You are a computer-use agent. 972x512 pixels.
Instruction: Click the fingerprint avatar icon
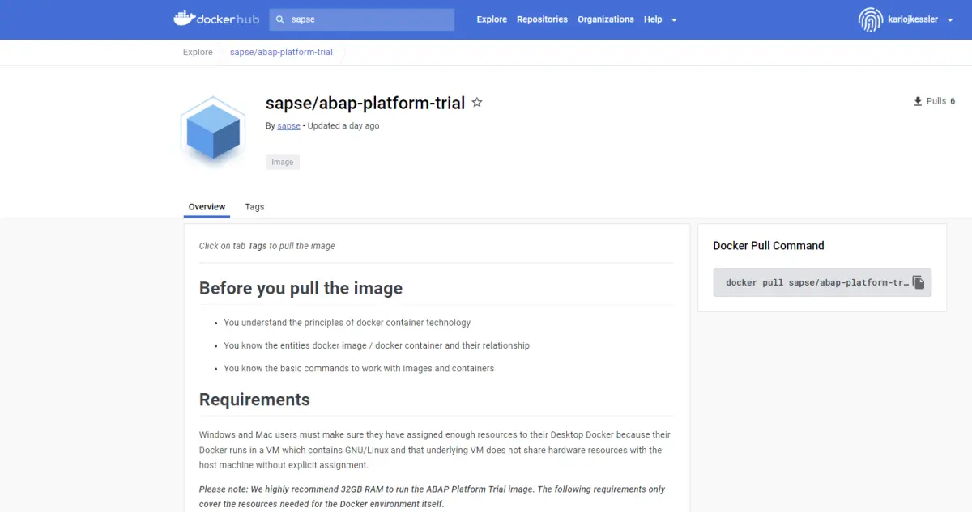click(870, 19)
